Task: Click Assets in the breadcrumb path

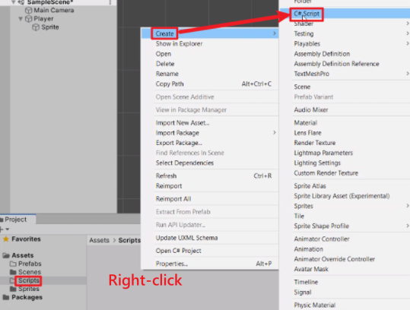Action: pos(99,240)
